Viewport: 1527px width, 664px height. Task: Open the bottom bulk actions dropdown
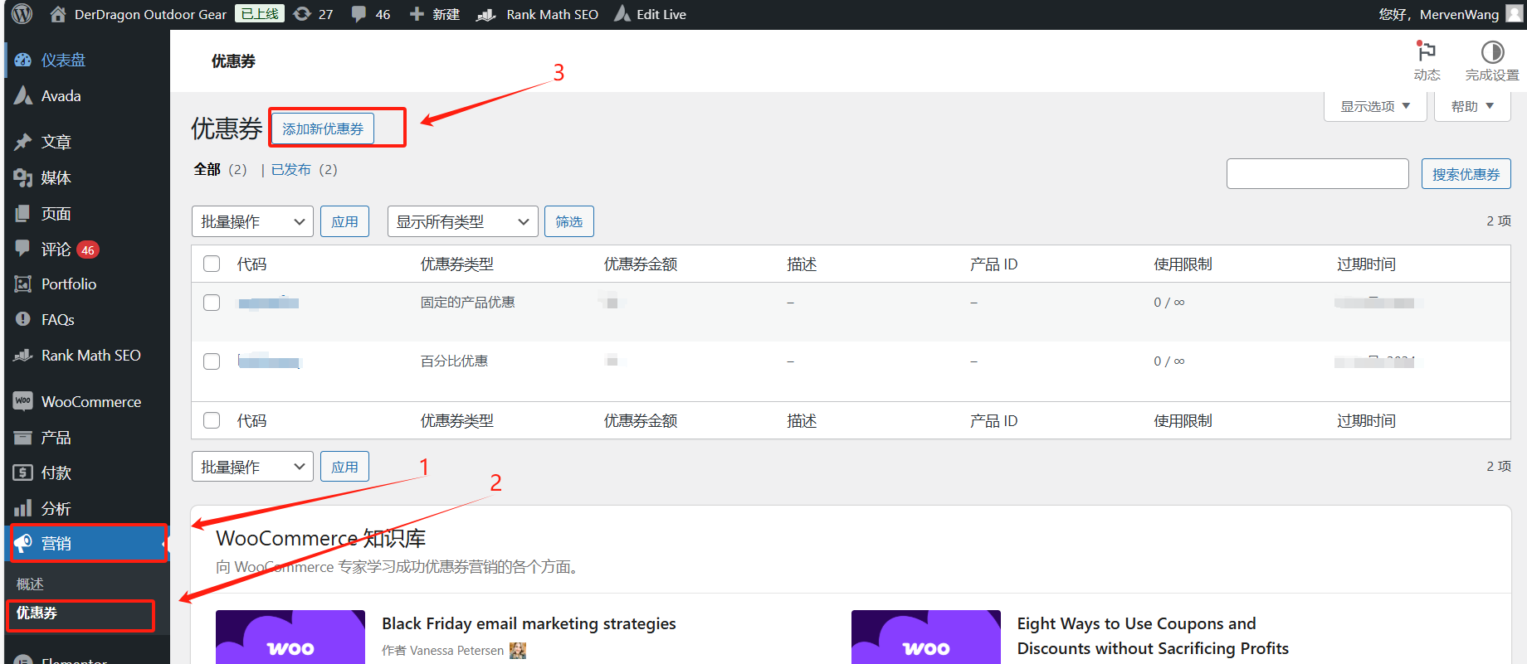(252, 467)
